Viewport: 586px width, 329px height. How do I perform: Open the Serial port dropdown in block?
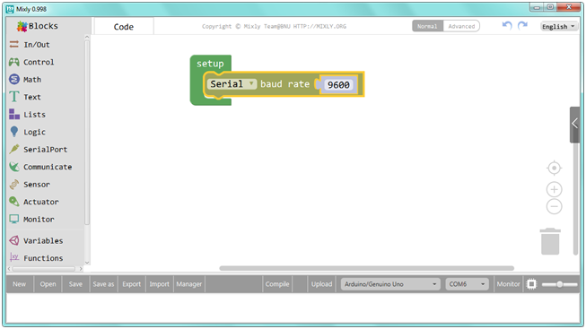tap(232, 84)
